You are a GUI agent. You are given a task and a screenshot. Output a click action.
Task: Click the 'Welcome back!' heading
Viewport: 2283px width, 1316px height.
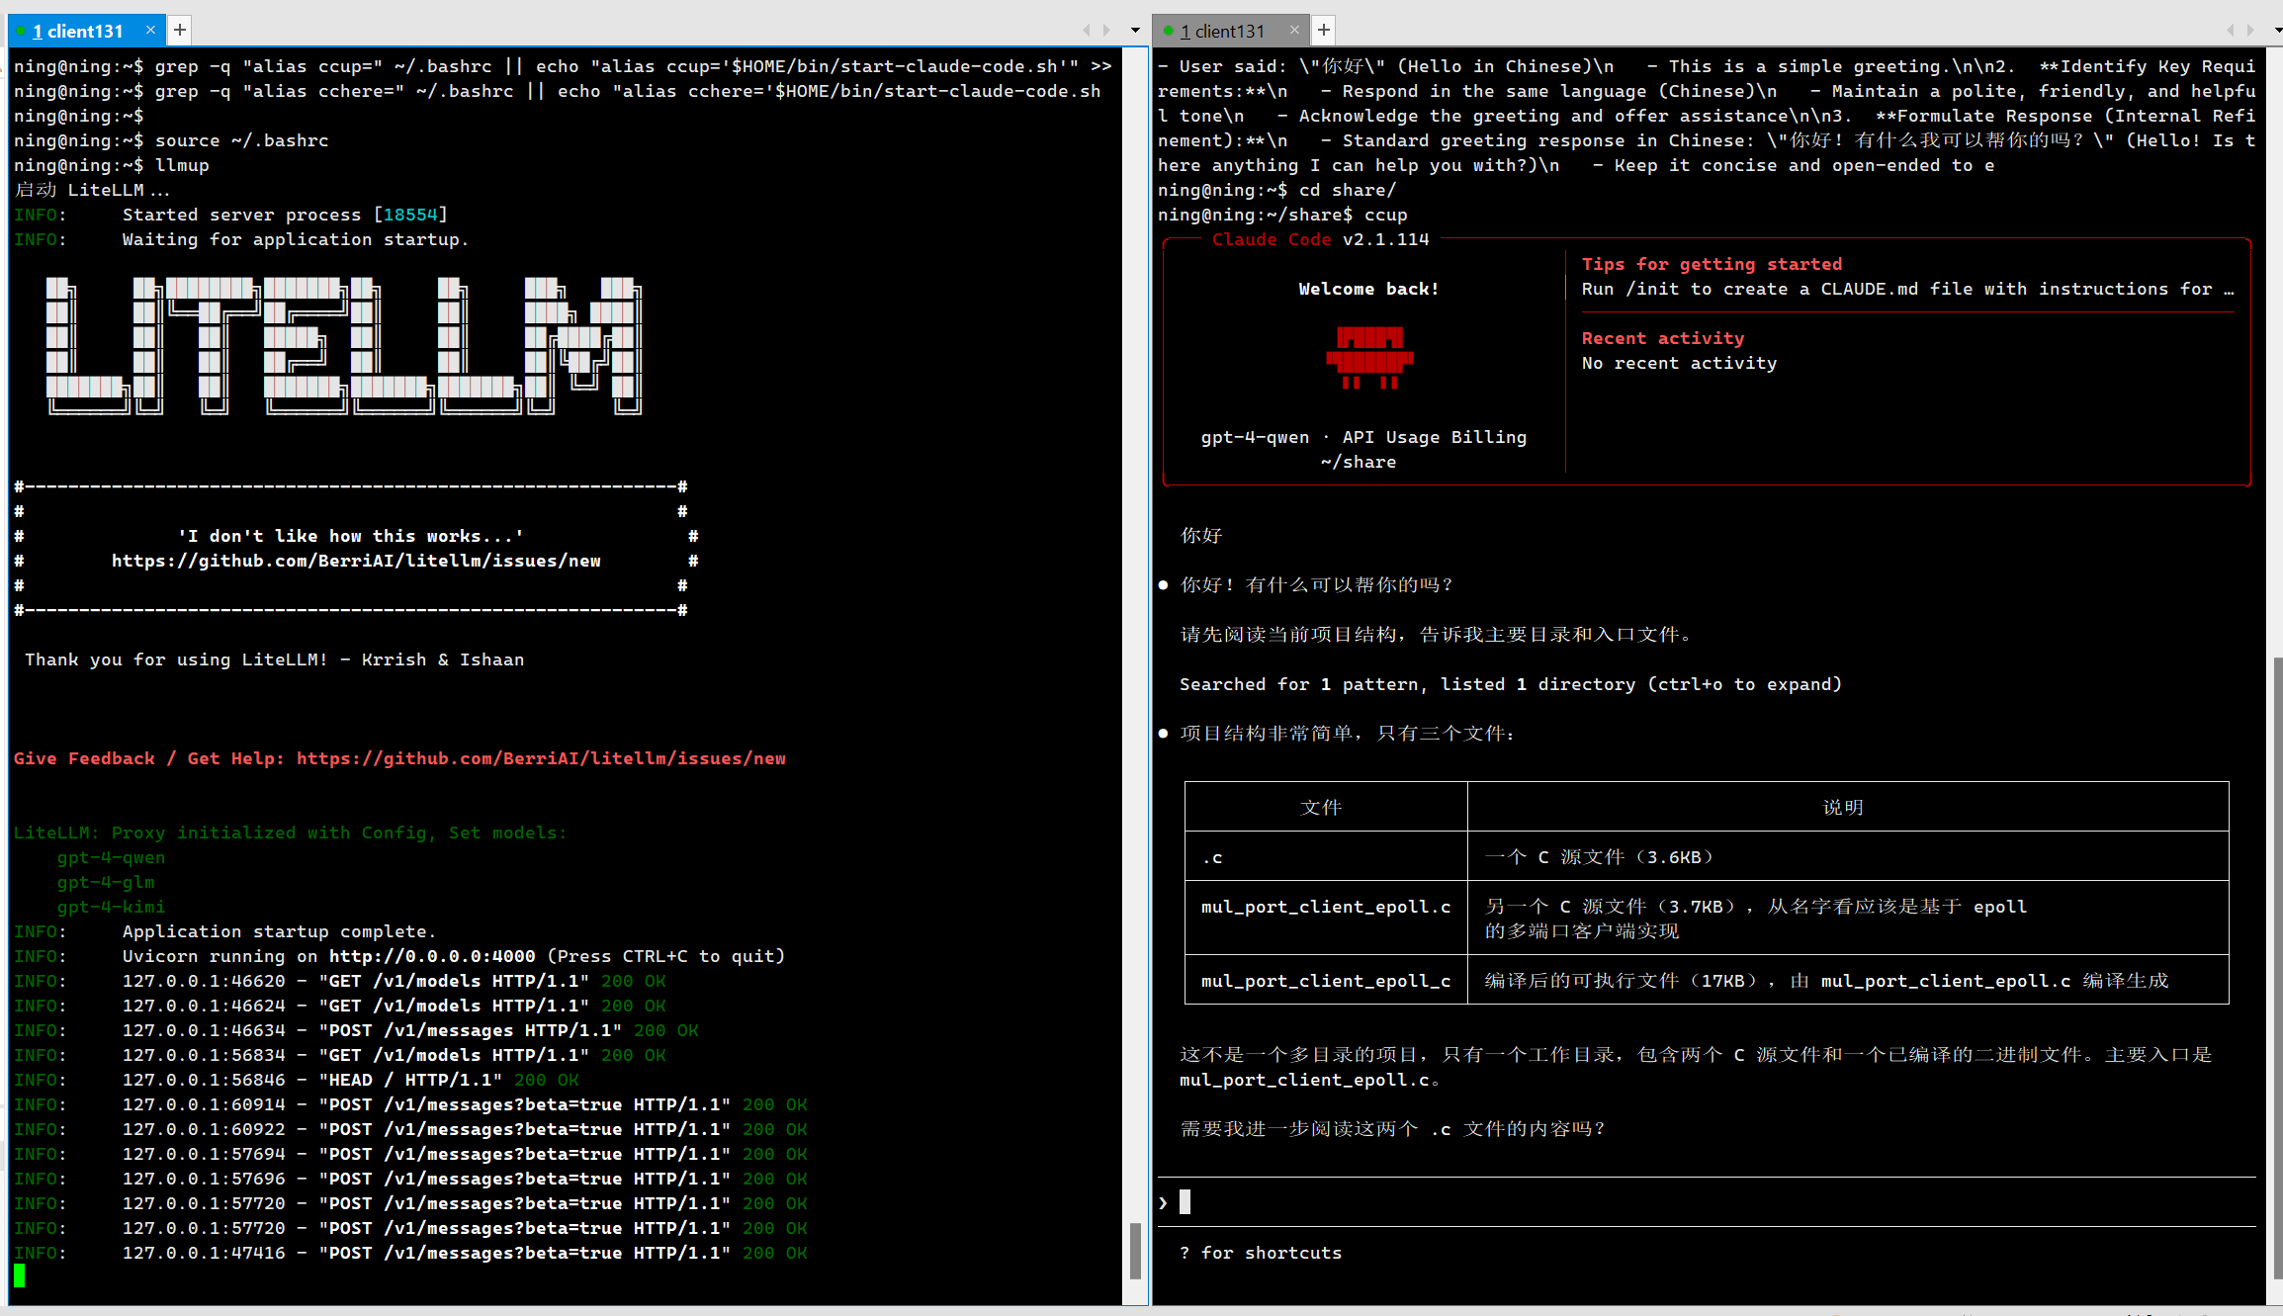point(1369,289)
